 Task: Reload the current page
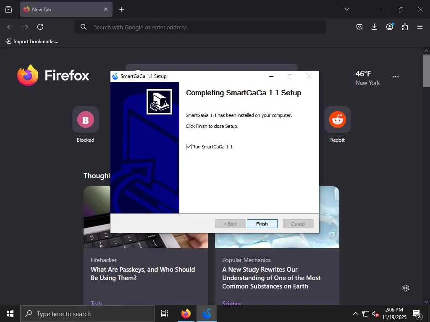click(40, 27)
